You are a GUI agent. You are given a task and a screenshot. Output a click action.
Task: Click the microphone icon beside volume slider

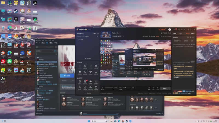pos(103,88)
